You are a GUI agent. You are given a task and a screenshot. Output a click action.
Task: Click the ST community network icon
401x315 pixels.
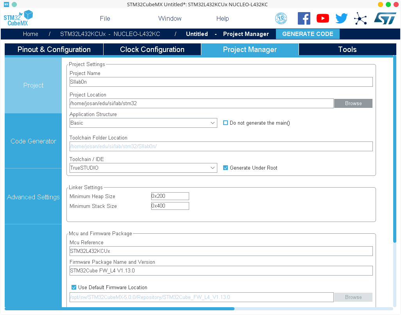pyautogui.click(x=360, y=19)
